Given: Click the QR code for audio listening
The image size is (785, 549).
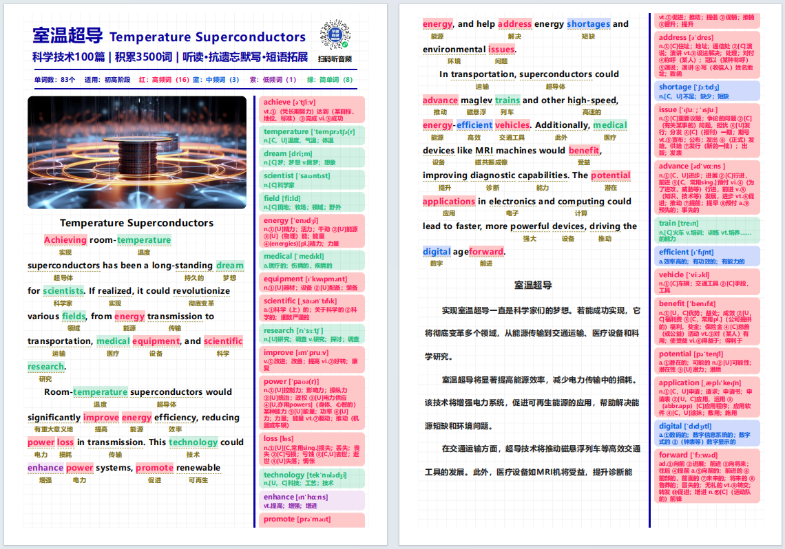Looking at the screenshot, I should (x=335, y=36).
